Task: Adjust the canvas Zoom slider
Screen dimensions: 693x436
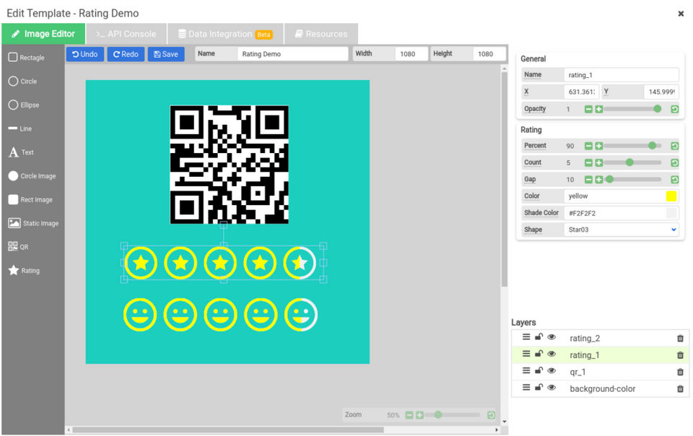Action: [452, 415]
